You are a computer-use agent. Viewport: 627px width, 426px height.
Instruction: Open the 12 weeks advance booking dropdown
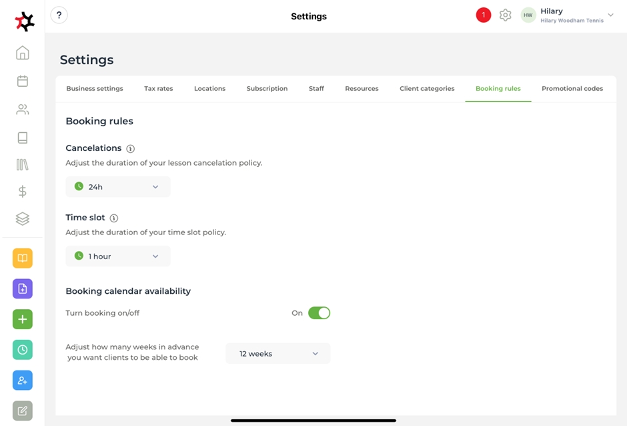coord(278,354)
